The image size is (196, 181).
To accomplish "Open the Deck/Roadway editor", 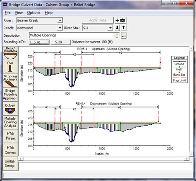I will click(x=10, y=53).
